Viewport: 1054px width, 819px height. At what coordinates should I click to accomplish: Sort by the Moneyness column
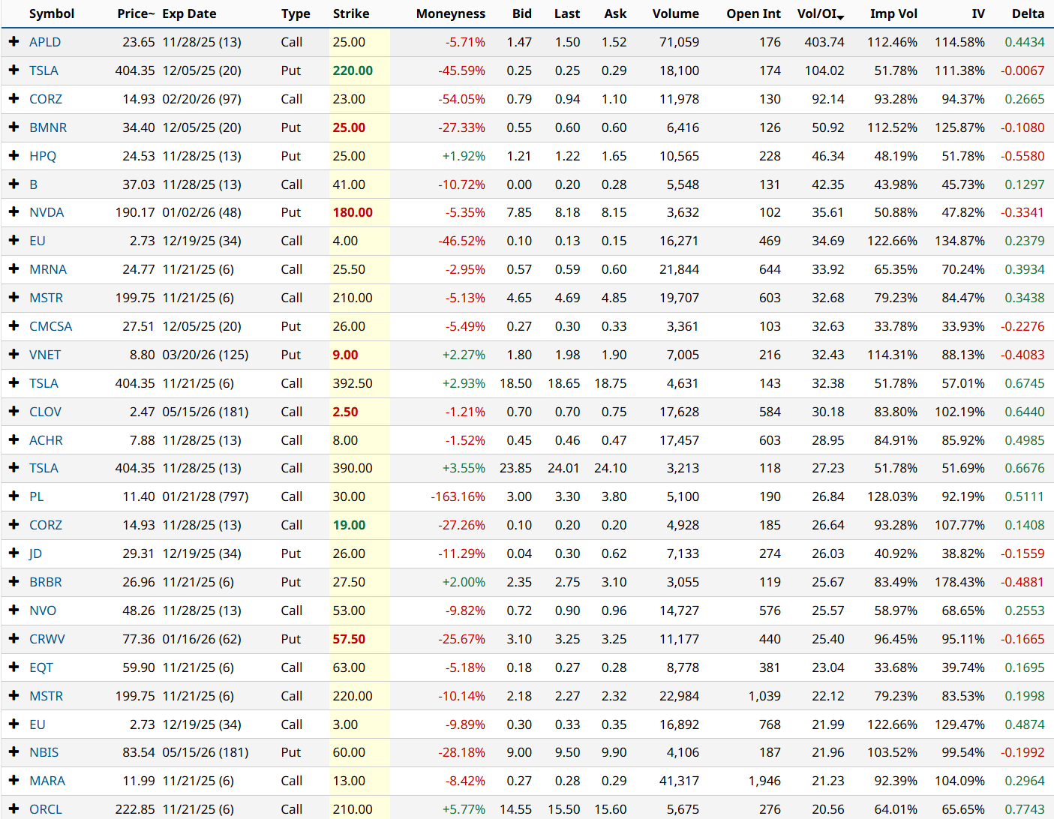450,13
